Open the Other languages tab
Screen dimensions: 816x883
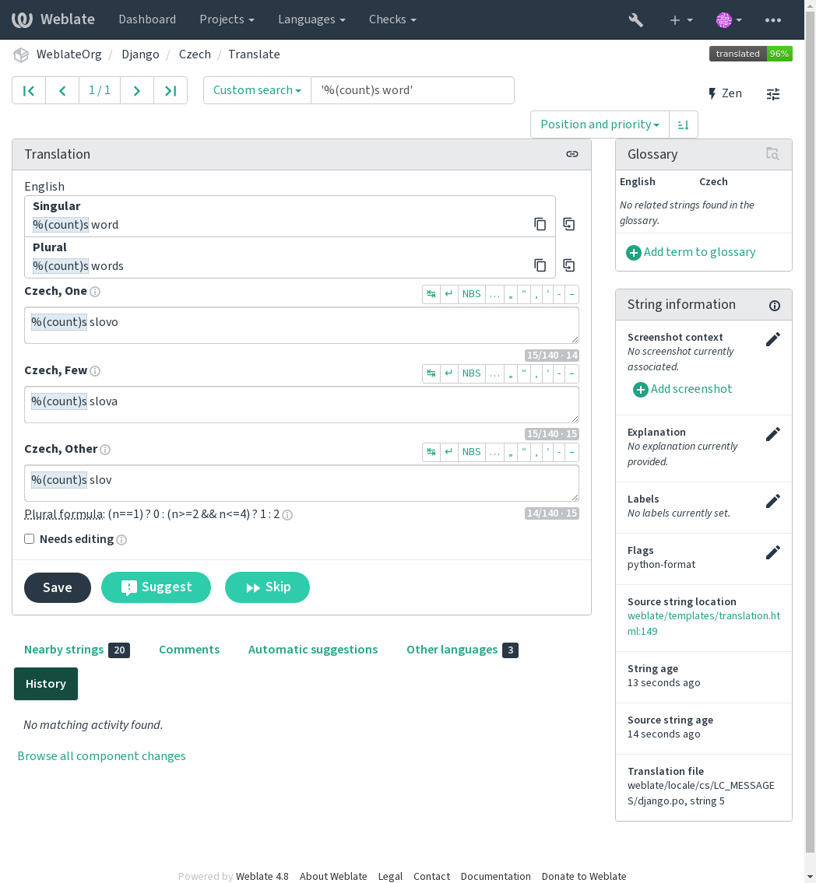[x=462, y=650]
